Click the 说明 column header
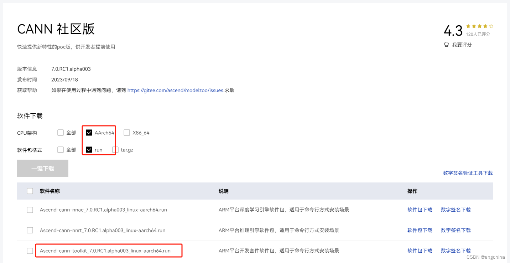 click(224, 191)
